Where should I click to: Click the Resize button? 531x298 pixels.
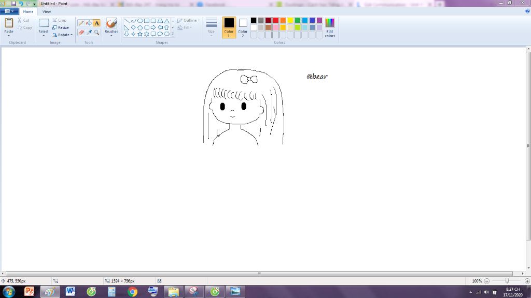pyautogui.click(x=61, y=27)
